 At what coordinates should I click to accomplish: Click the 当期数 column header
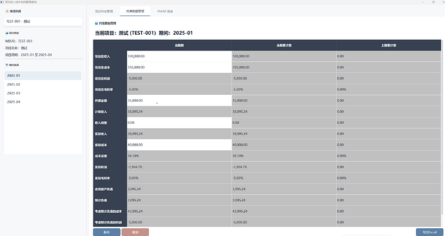pyautogui.click(x=179, y=45)
